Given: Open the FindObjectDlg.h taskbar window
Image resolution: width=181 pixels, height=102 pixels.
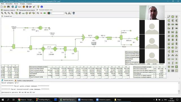Looking at the screenshot, I should pyautogui.click(x=44, y=100).
